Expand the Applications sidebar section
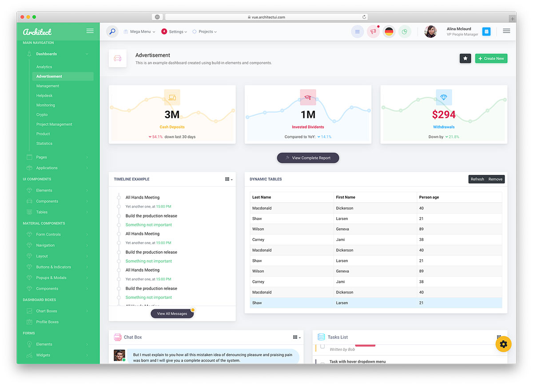 [x=58, y=168]
